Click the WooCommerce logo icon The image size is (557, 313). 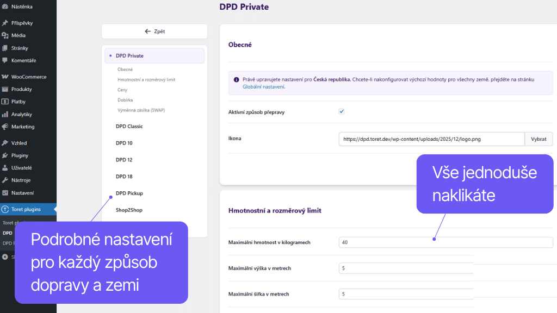tap(5, 77)
